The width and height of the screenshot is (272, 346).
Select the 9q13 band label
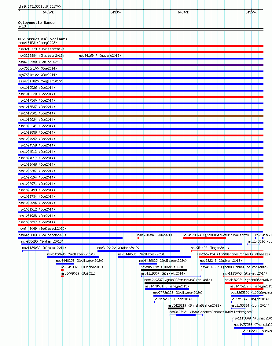(x=22, y=27)
